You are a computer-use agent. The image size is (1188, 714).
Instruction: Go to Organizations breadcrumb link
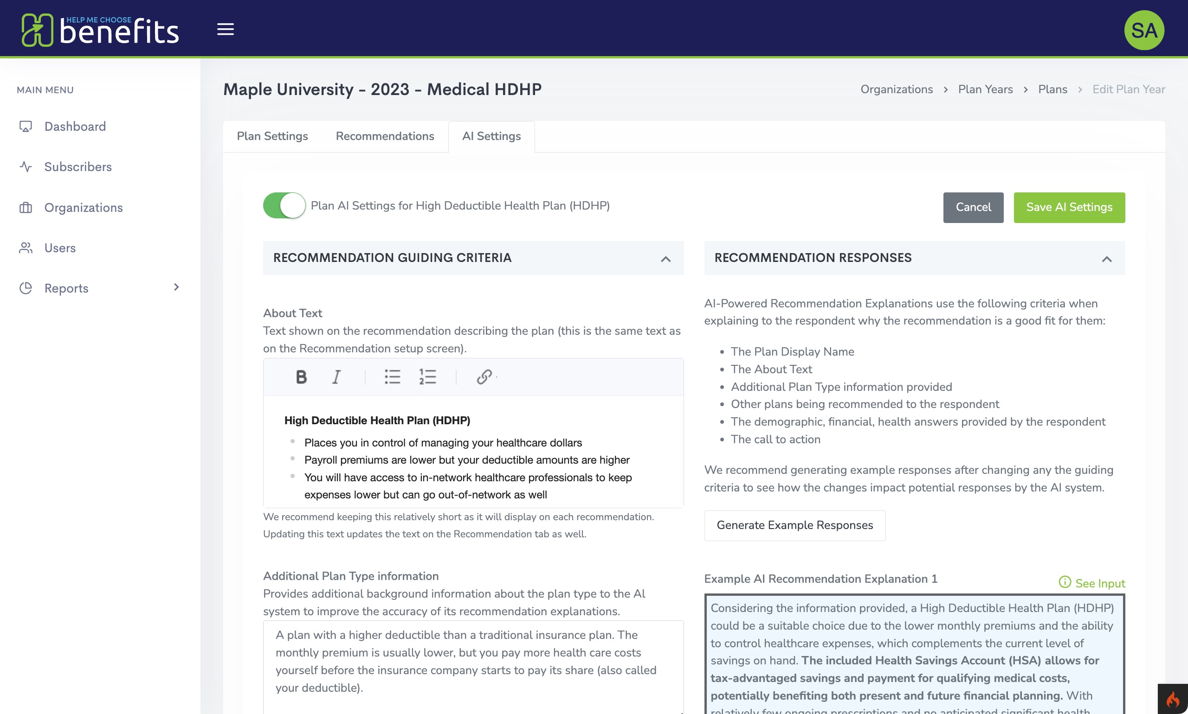896,89
